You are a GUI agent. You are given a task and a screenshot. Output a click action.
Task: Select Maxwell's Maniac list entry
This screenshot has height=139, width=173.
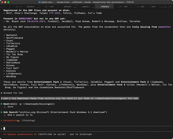tap(17, 52)
